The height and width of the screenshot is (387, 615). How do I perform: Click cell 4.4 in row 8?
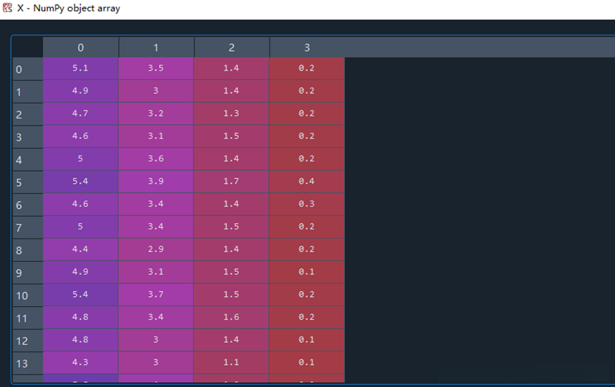pyautogui.click(x=80, y=249)
